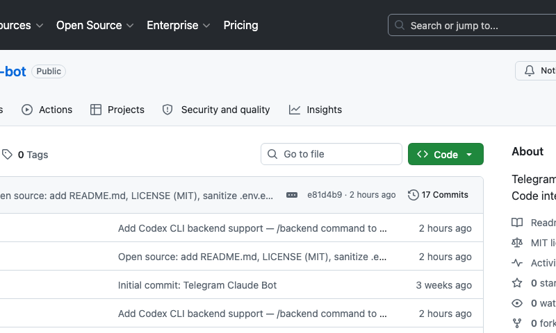
Task: Go to Security and quality tab
Action: click(216, 110)
